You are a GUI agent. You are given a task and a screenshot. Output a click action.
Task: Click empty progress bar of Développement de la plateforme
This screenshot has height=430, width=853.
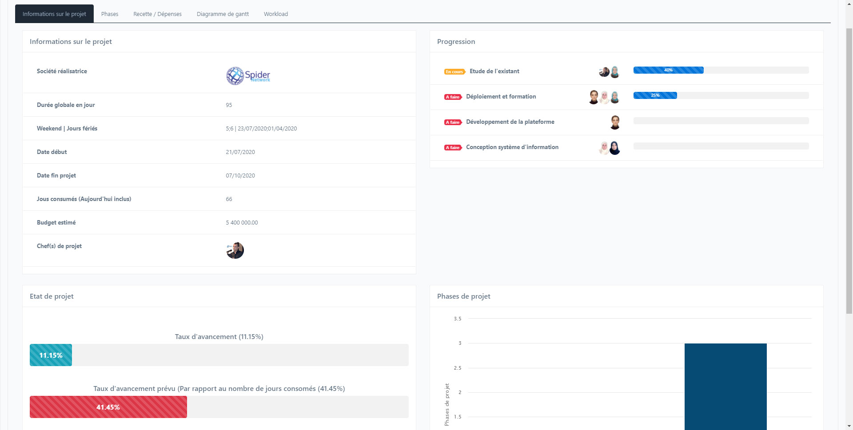coord(721,121)
